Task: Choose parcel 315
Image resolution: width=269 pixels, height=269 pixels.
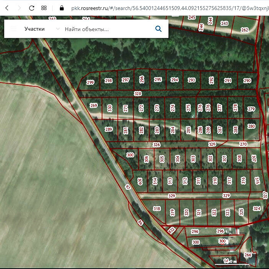Action: [x=257, y=180]
